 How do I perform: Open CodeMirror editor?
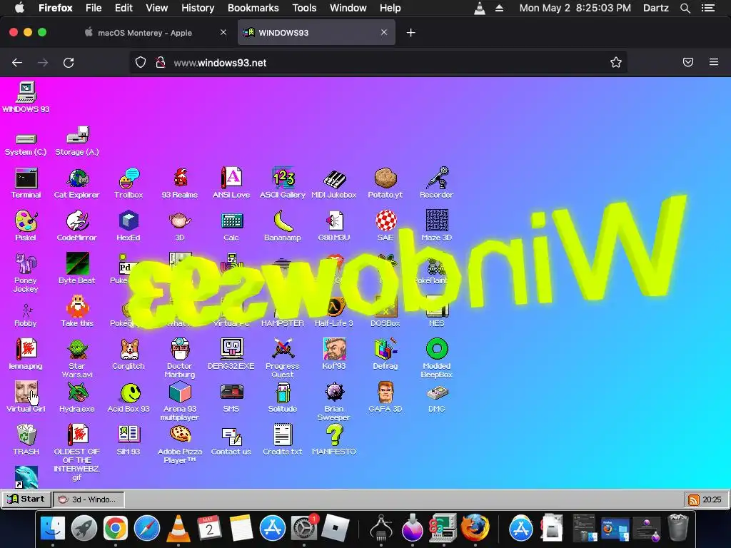tap(77, 221)
